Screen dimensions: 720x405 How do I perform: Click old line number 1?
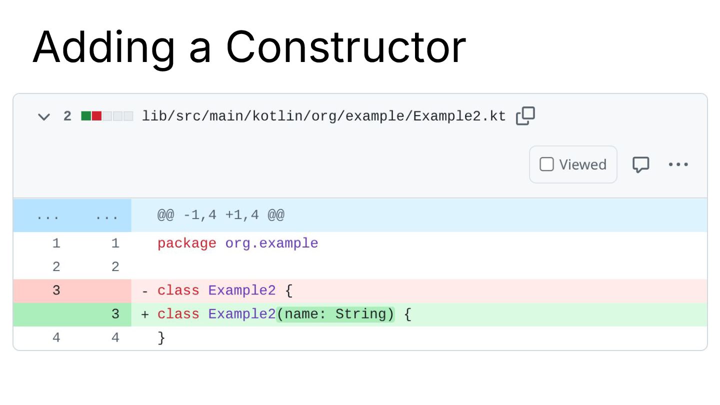coord(56,243)
